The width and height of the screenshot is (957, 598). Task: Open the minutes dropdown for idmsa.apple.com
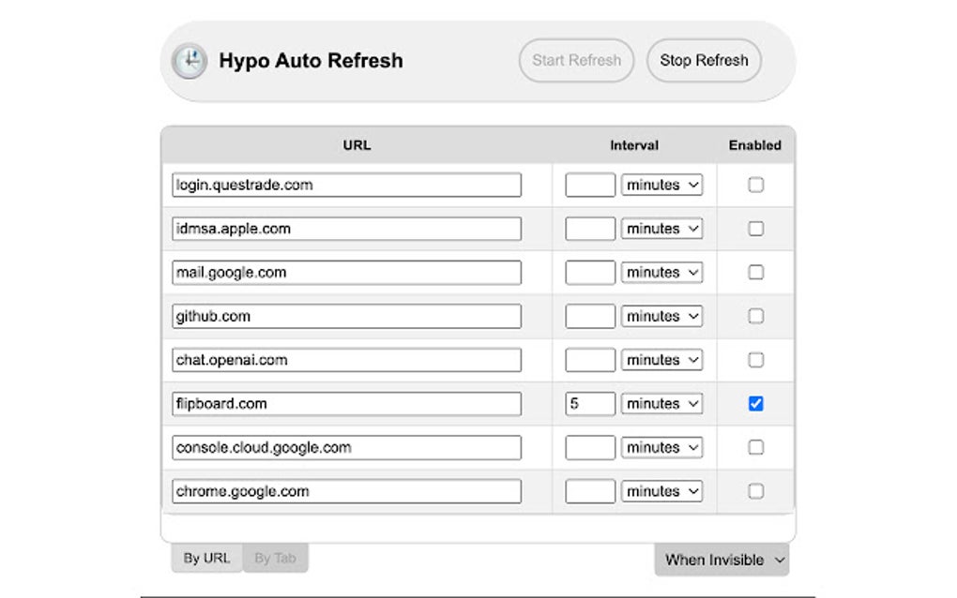[661, 228]
